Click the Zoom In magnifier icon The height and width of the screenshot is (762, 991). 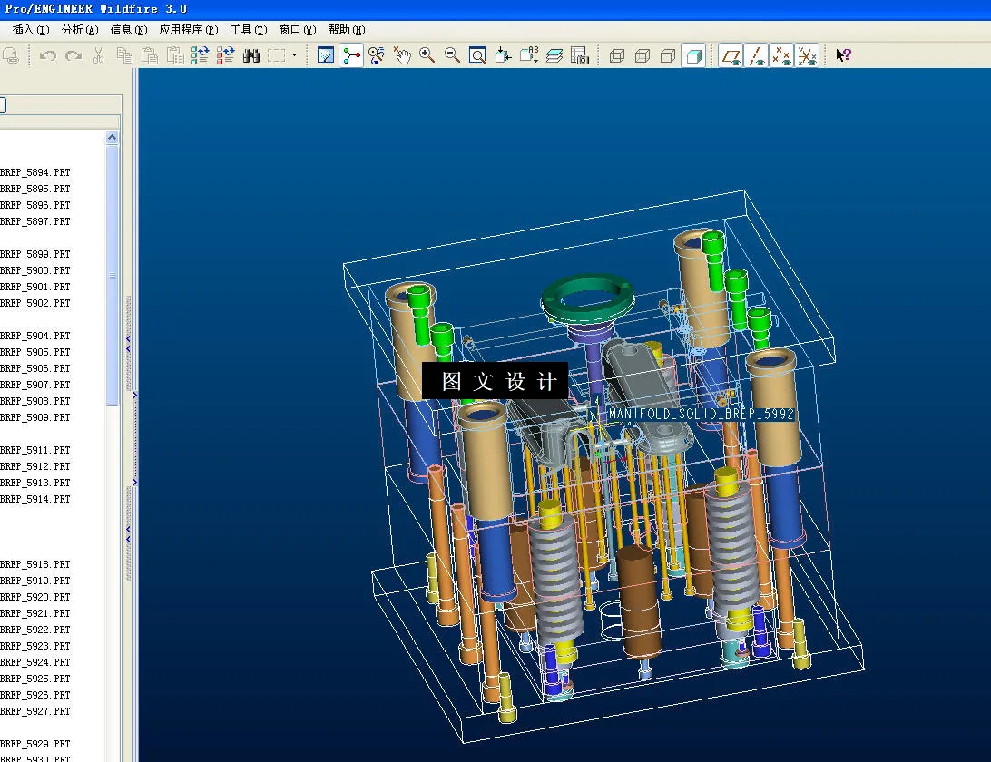coord(427,55)
